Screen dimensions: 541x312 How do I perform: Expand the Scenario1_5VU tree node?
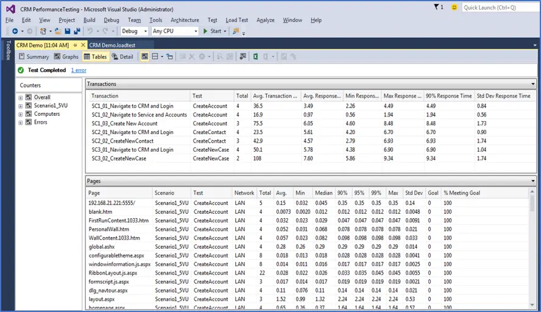click(x=21, y=105)
